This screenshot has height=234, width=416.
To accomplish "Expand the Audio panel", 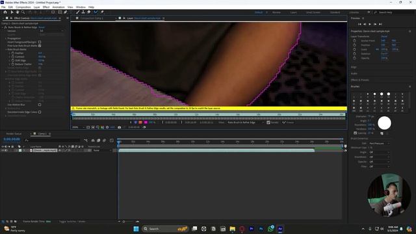I will [x=354, y=73].
